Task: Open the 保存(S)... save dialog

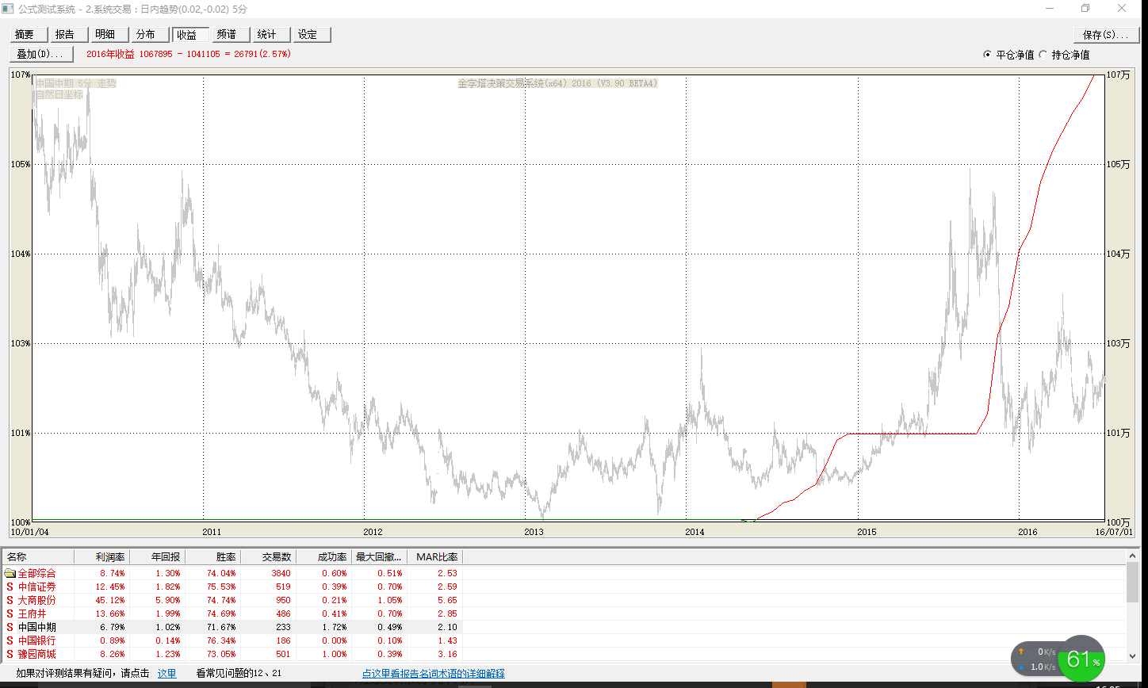Action: pyautogui.click(x=1105, y=35)
